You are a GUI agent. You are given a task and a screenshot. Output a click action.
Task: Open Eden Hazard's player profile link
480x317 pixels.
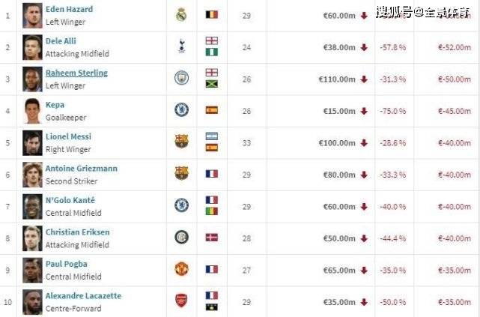[69, 9]
